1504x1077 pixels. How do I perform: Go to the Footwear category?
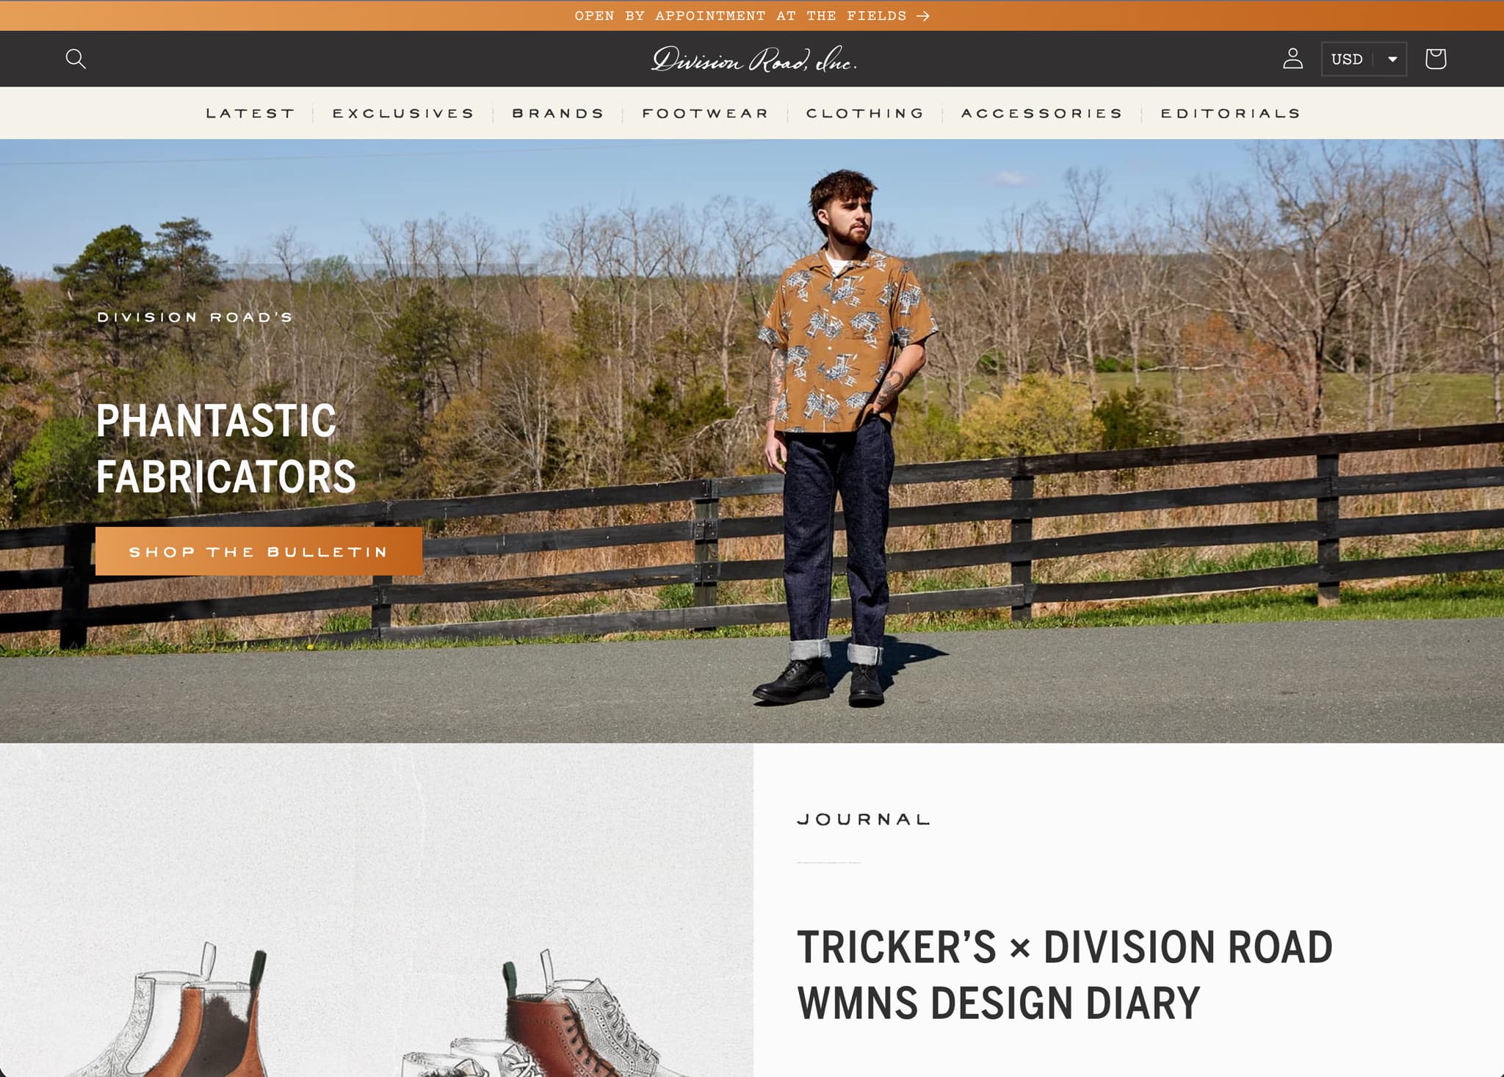point(705,113)
